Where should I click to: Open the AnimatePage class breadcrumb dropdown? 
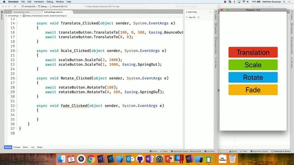(12, 16)
